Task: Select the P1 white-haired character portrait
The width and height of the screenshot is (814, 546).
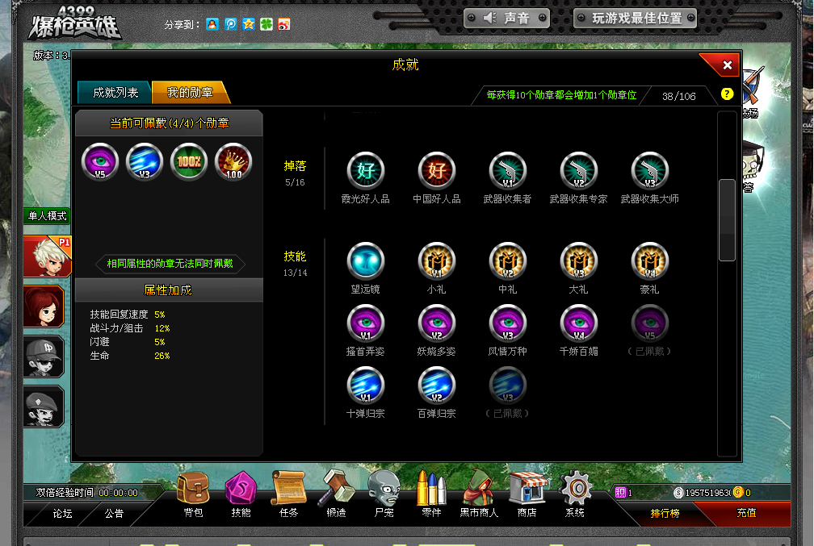Action: [x=47, y=256]
